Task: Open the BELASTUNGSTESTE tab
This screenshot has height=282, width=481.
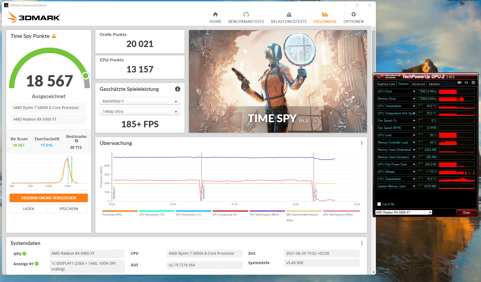Action: [289, 18]
